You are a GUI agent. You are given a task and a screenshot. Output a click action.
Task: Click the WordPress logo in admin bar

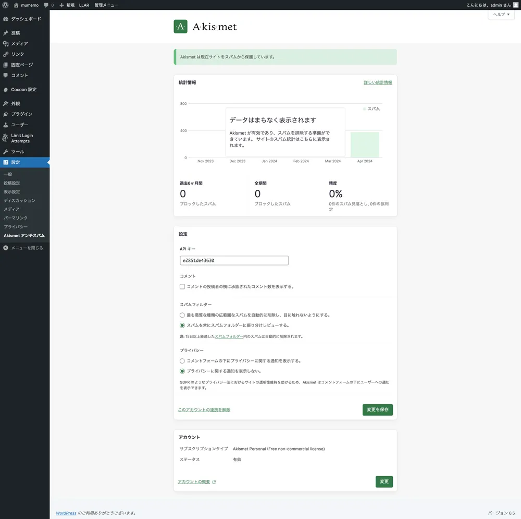pyautogui.click(x=5, y=5)
